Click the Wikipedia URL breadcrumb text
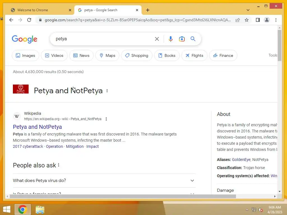 pos(63,119)
